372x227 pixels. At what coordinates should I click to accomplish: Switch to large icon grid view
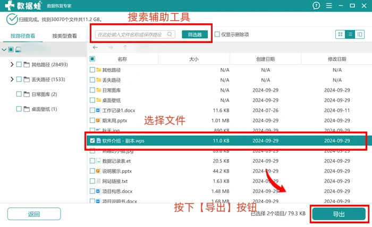coord(340,34)
